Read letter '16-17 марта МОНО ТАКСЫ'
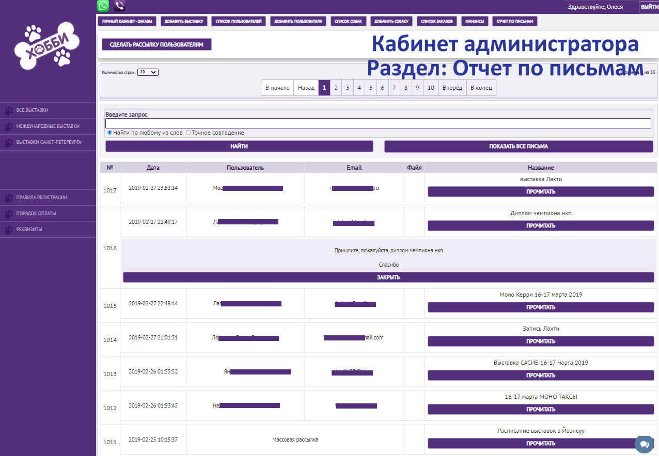This screenshot has width=659, height=456. click(541, 410)
